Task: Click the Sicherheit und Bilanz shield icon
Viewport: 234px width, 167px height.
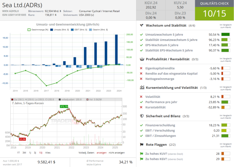Action: click(142, 116)
